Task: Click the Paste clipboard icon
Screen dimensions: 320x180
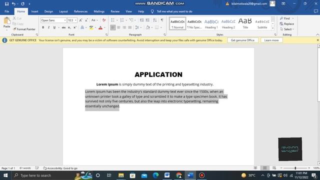Action: click(x=6, y=20)
